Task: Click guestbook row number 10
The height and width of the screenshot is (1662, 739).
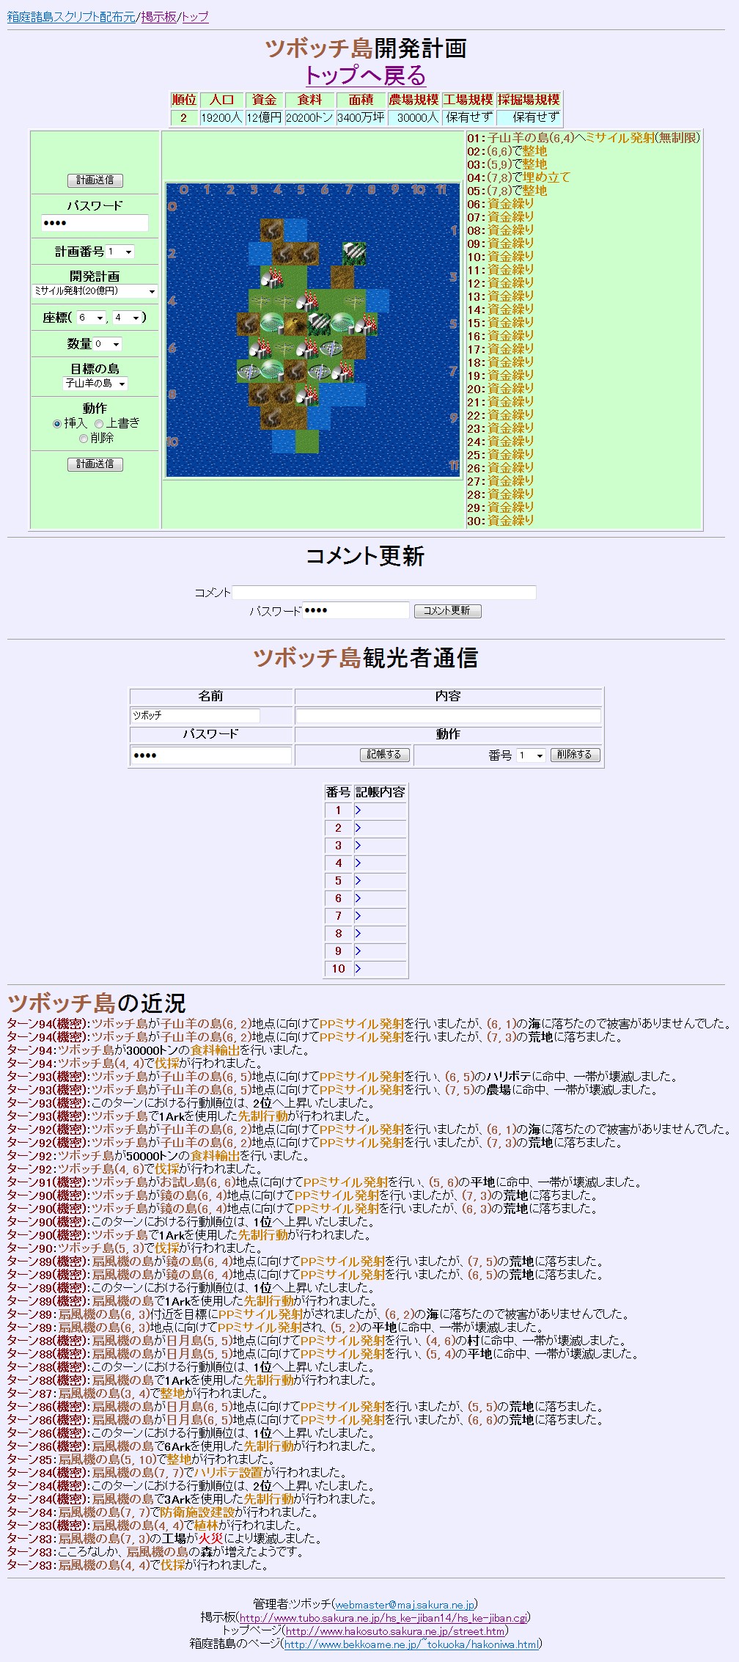Action: click(x=338, y=969)
